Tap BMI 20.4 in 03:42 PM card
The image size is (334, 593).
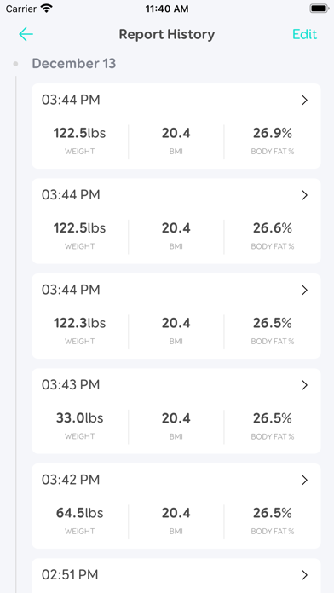point(176,513)
